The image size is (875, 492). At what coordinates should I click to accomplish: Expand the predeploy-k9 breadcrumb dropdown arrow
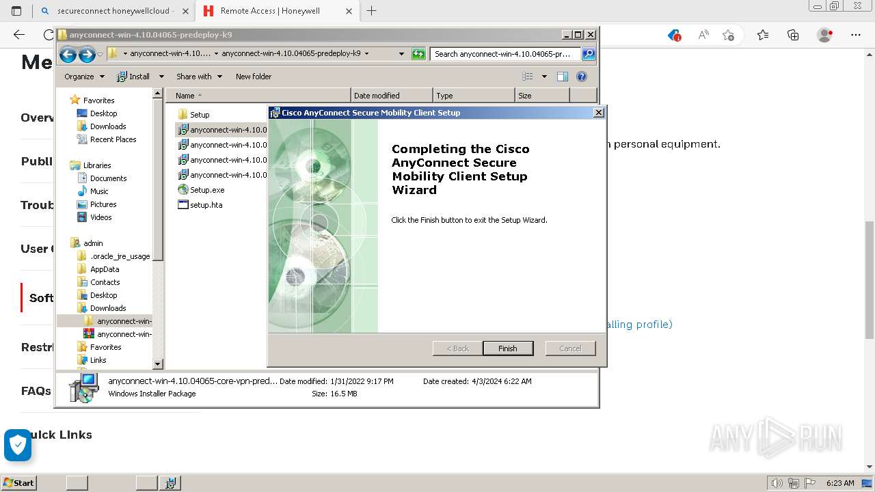point(366,53)
